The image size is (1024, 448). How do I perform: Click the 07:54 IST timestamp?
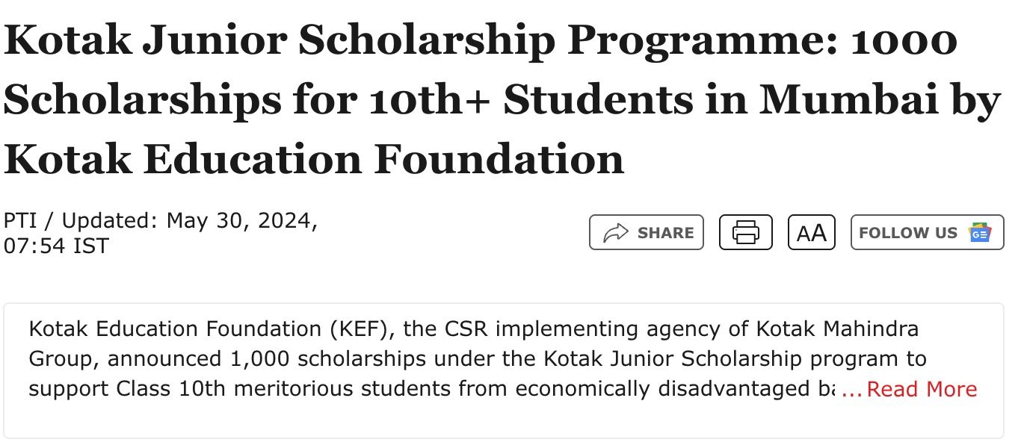click(x=56, y=246)
